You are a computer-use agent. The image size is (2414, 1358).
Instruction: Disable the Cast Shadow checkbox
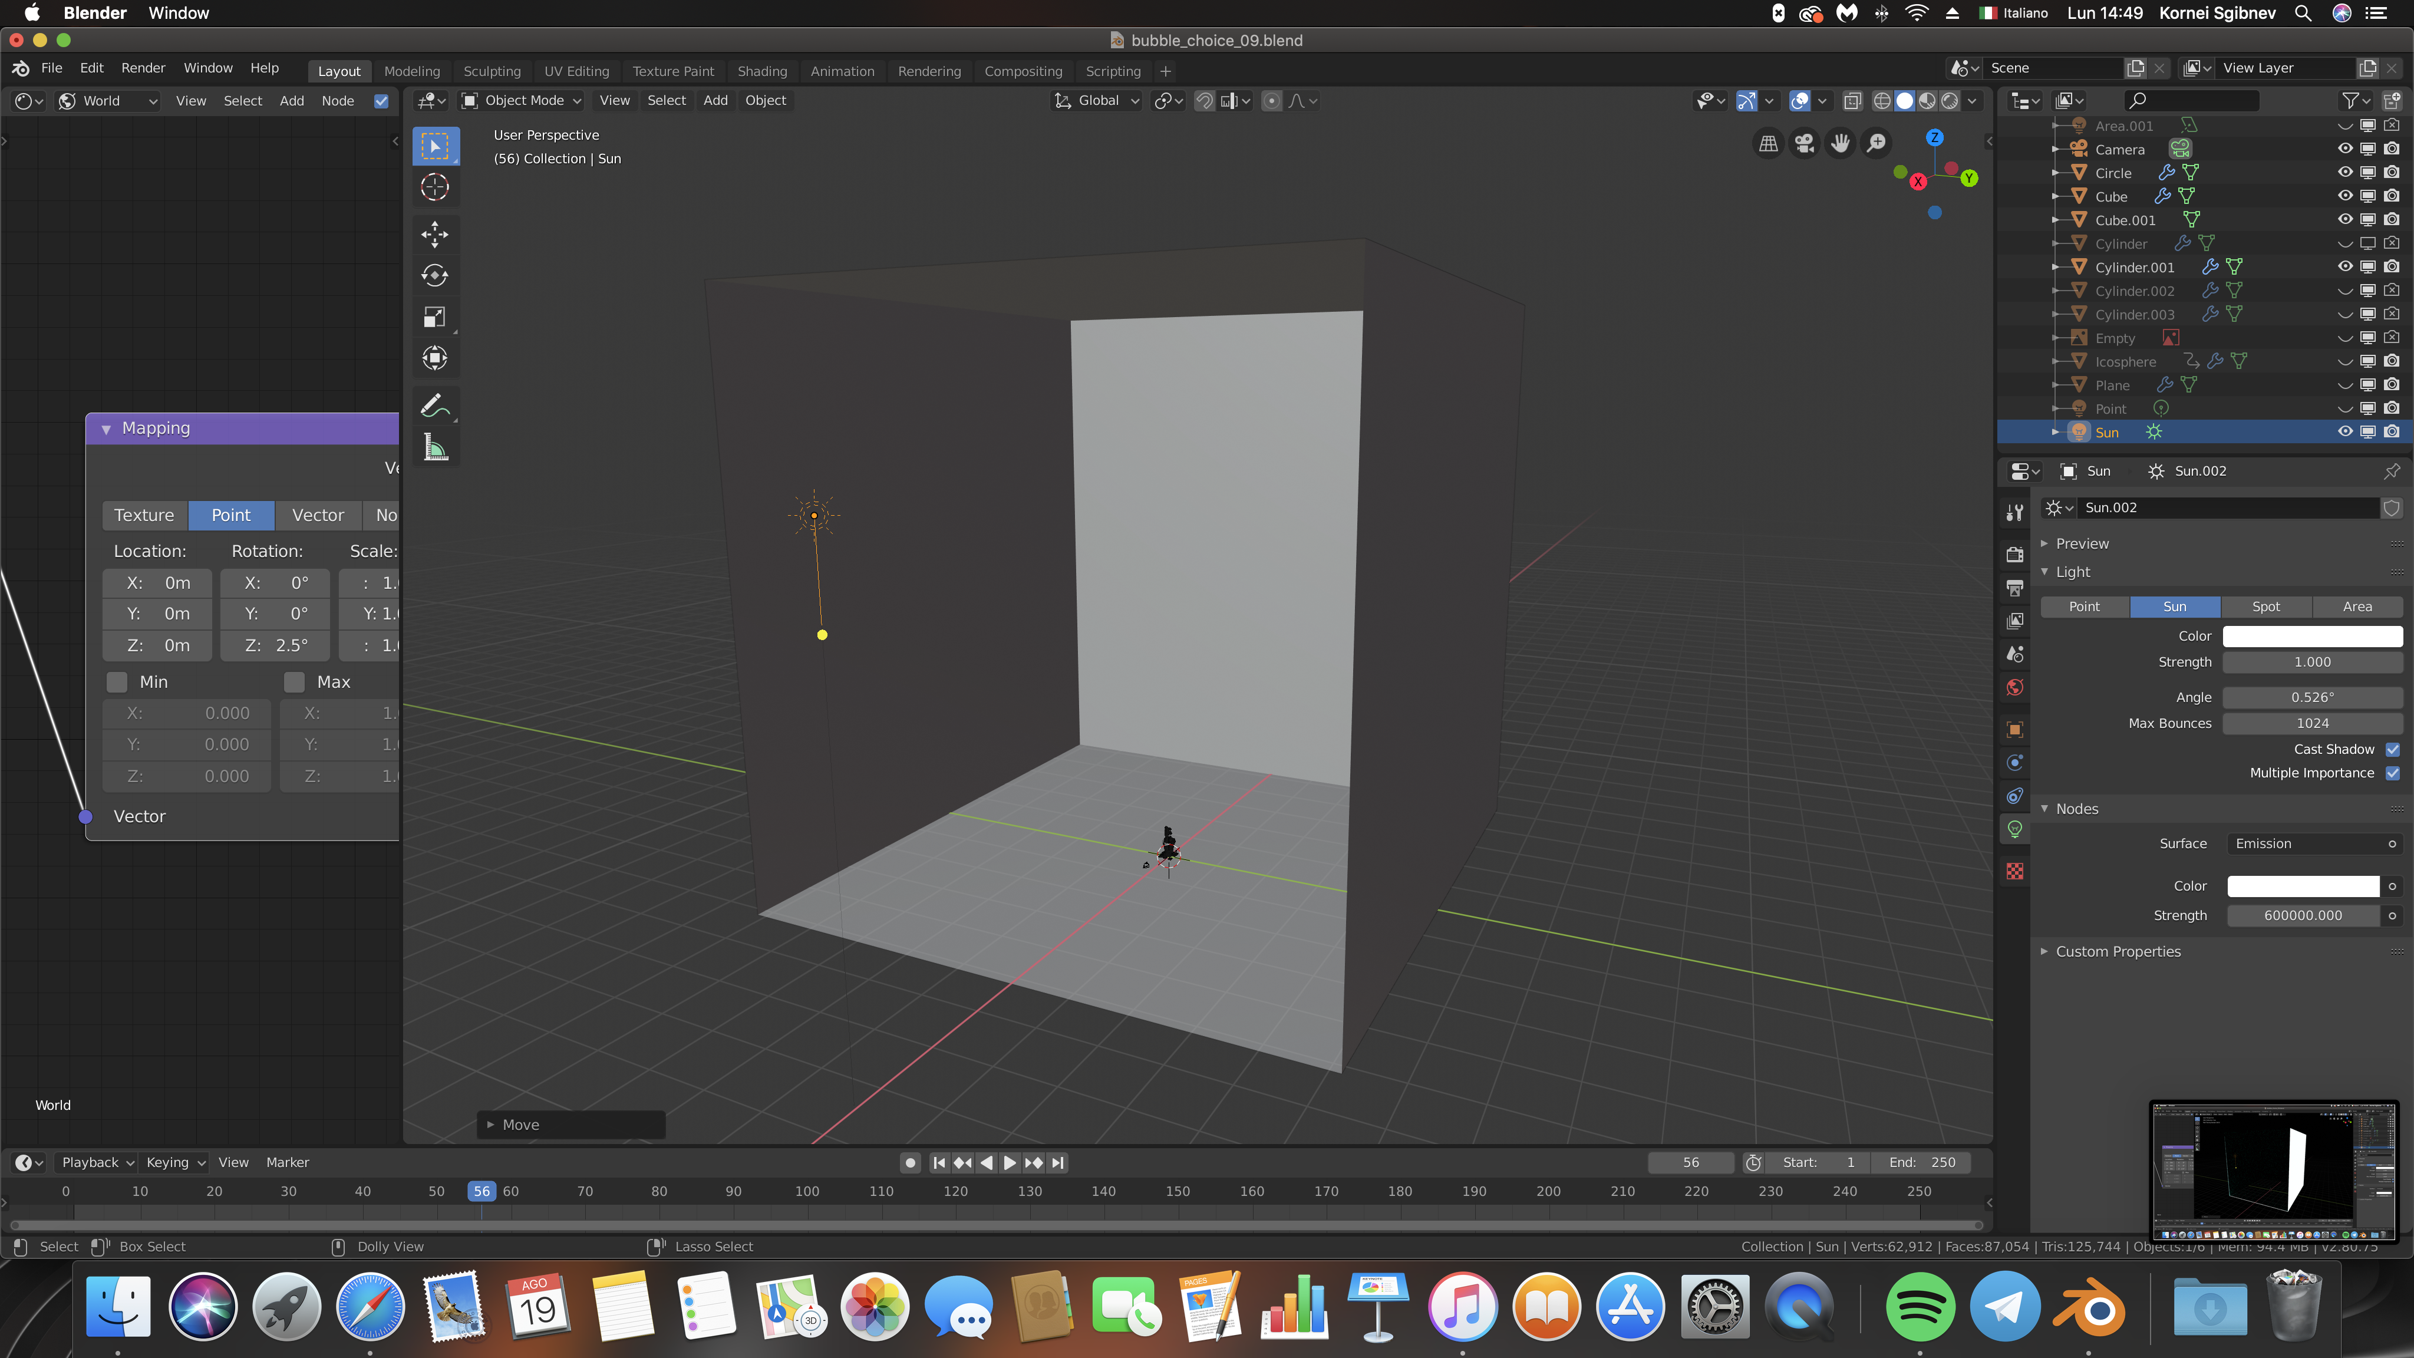point(2392,749)
